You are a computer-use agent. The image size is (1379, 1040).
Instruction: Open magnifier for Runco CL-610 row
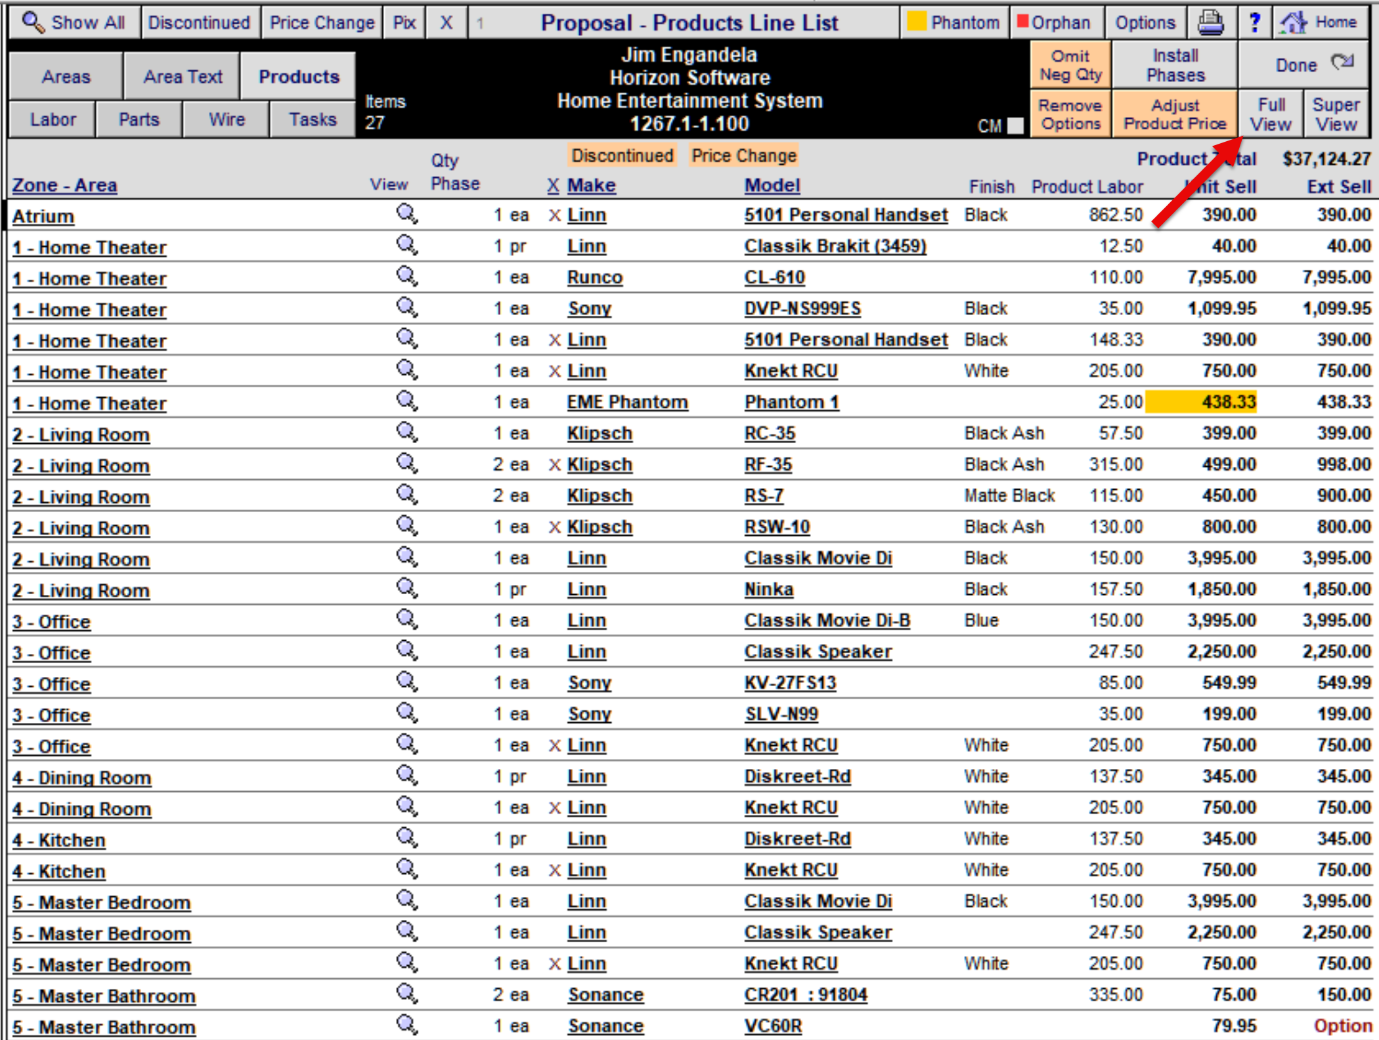407,277
